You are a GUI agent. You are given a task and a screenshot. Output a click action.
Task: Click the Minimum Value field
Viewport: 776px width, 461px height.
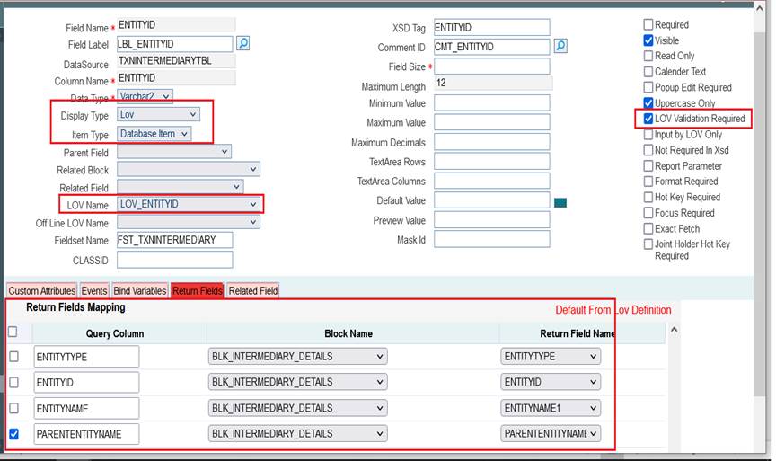coord(492,103)
